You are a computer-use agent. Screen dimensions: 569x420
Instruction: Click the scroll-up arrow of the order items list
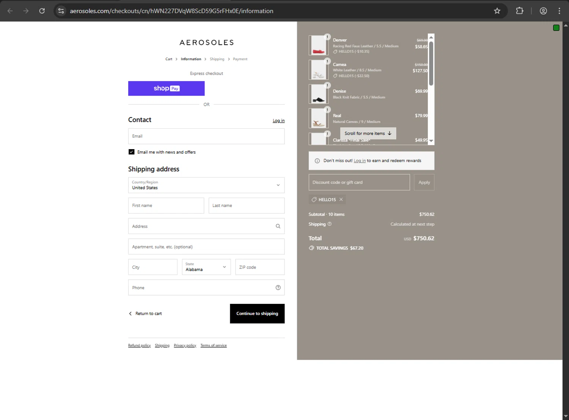coord(431,37)
